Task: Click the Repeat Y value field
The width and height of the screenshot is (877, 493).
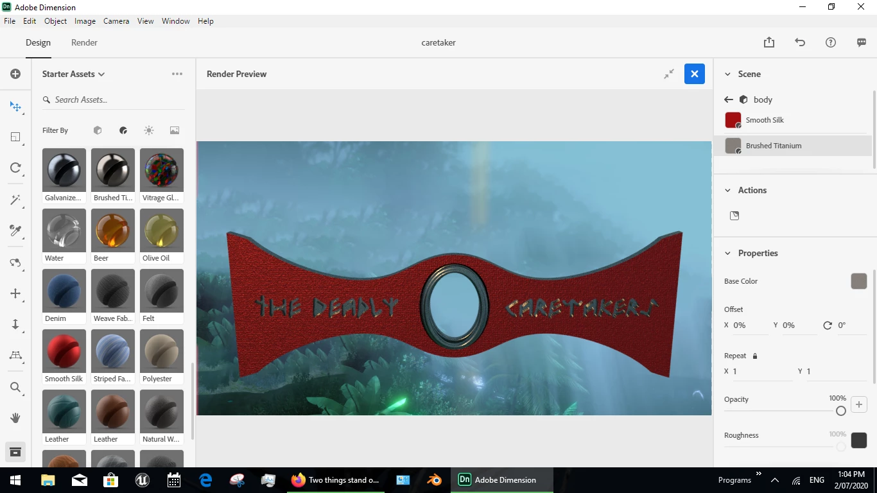Action: point(836,372)
